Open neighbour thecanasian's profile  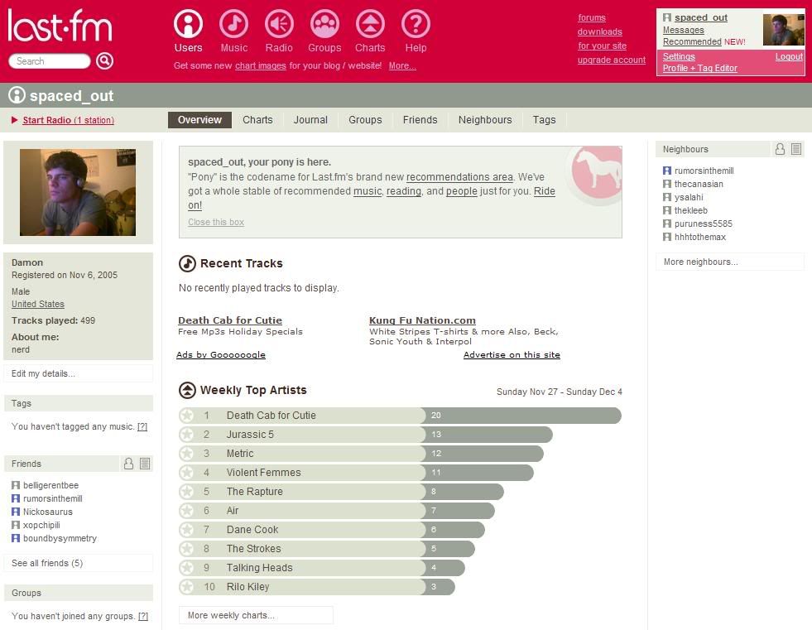click(699, 184)
